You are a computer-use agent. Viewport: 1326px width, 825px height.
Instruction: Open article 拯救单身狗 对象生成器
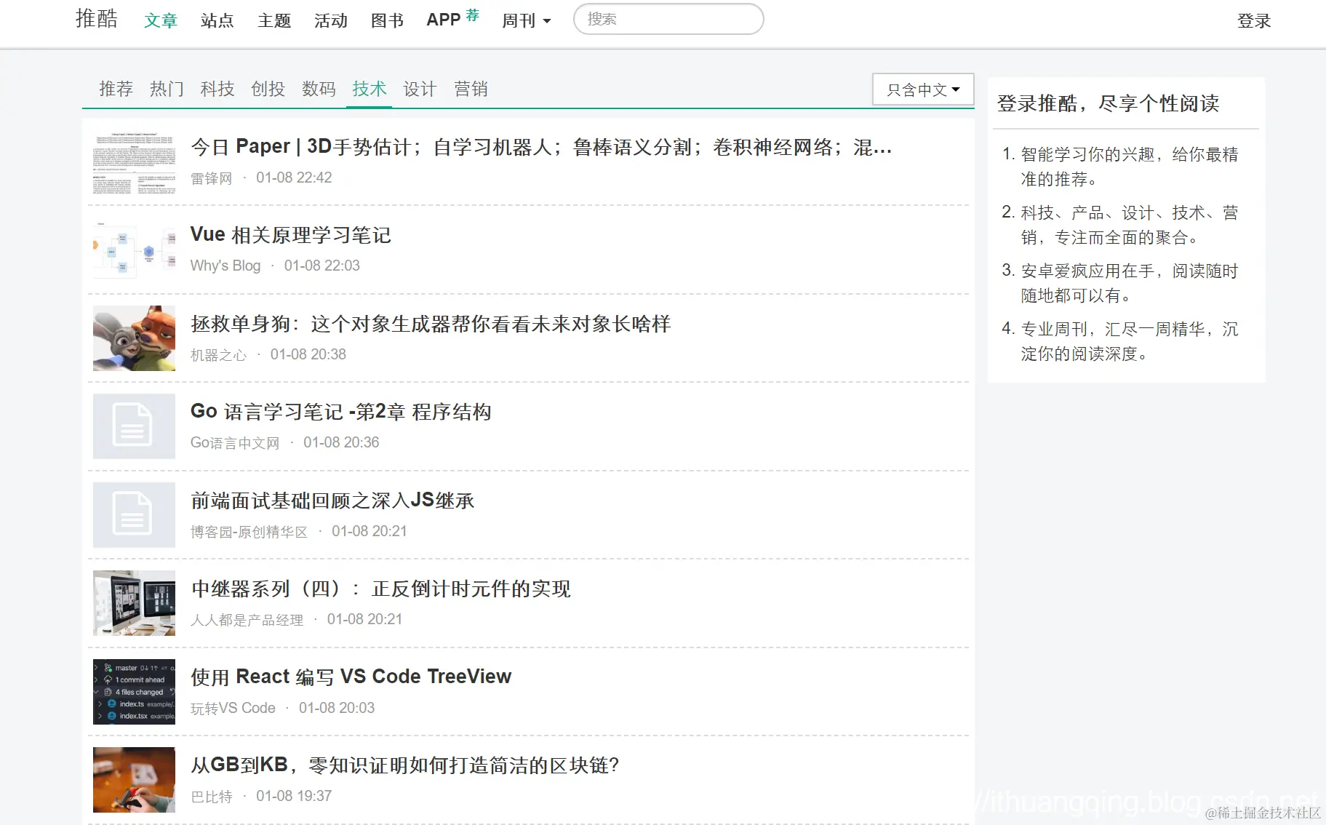pos(431,324)
